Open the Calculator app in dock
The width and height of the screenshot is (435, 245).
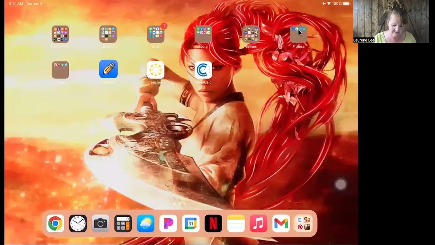[x=123, y=224]
